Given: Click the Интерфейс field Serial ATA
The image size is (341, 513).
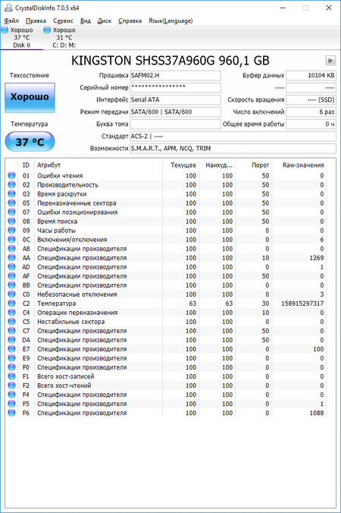Looking at the screenshot, I should [x=175, y=99].
